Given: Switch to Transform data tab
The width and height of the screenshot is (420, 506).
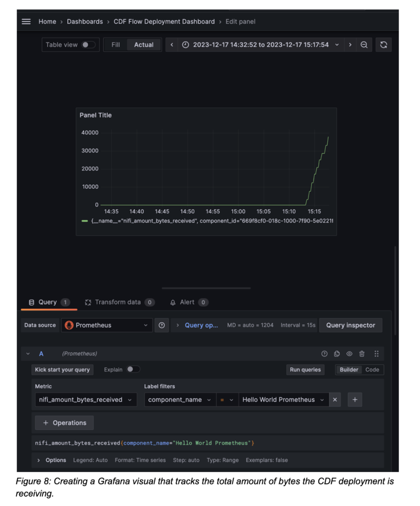Looking at the screenshot, I should click(120, 302).
